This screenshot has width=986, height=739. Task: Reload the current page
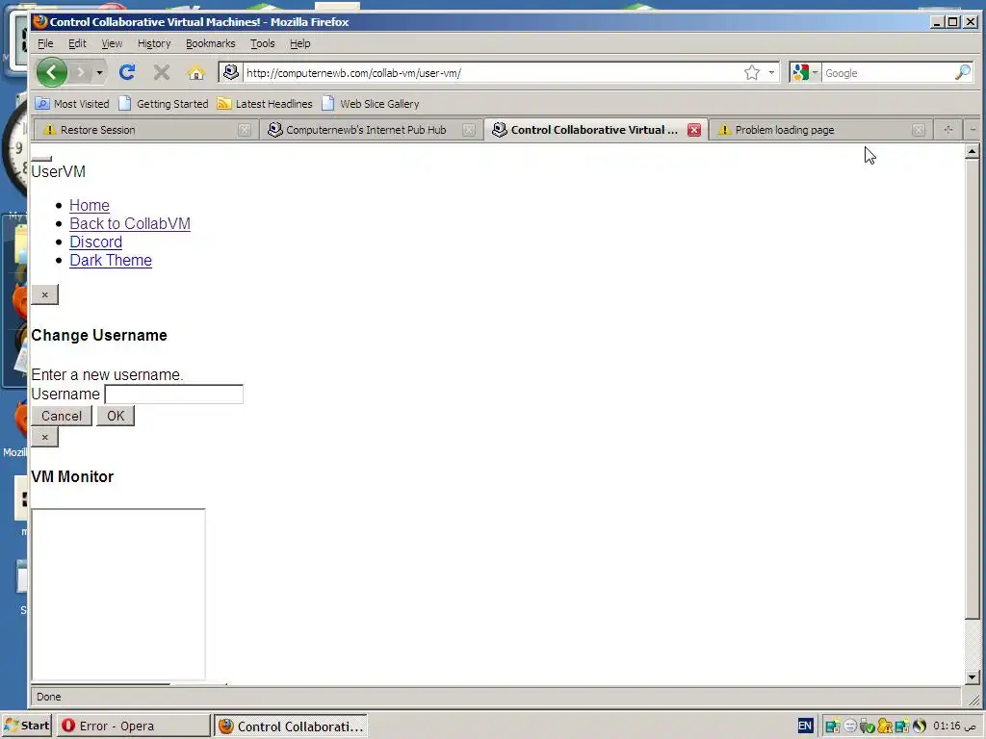coord(127,73)
